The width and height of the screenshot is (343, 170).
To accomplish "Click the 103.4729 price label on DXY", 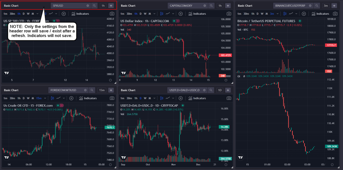I will pos(225,55).
